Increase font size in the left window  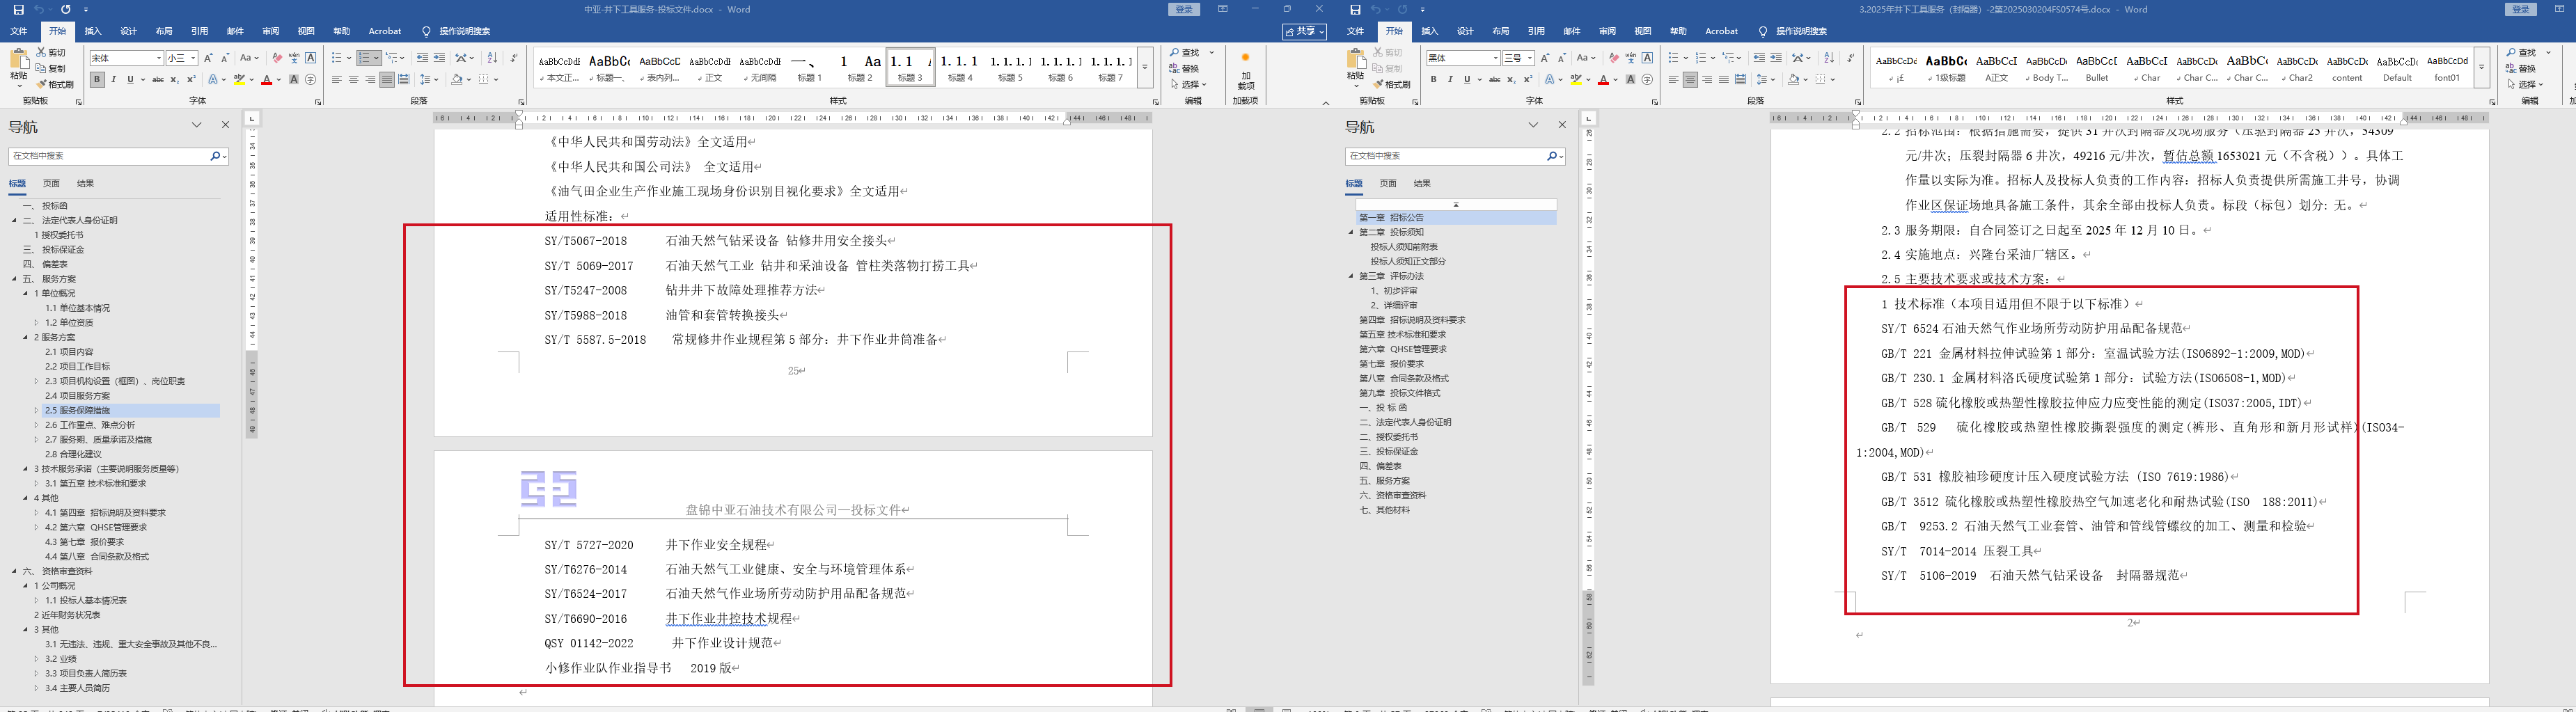click(x=209, y=58)
